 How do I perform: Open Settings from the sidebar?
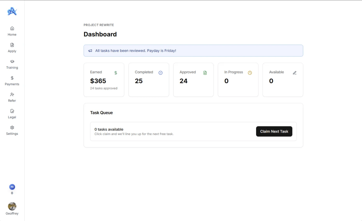click(x=12, y=130)
